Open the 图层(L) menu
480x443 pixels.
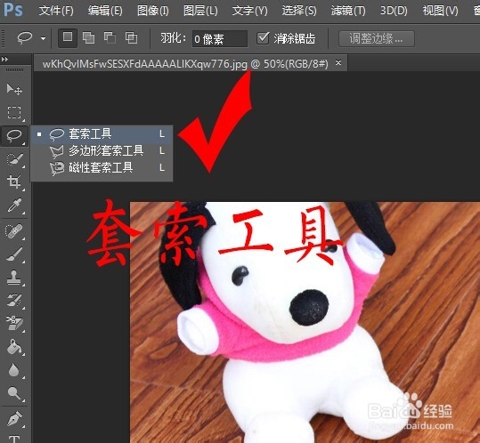point(200,11)
